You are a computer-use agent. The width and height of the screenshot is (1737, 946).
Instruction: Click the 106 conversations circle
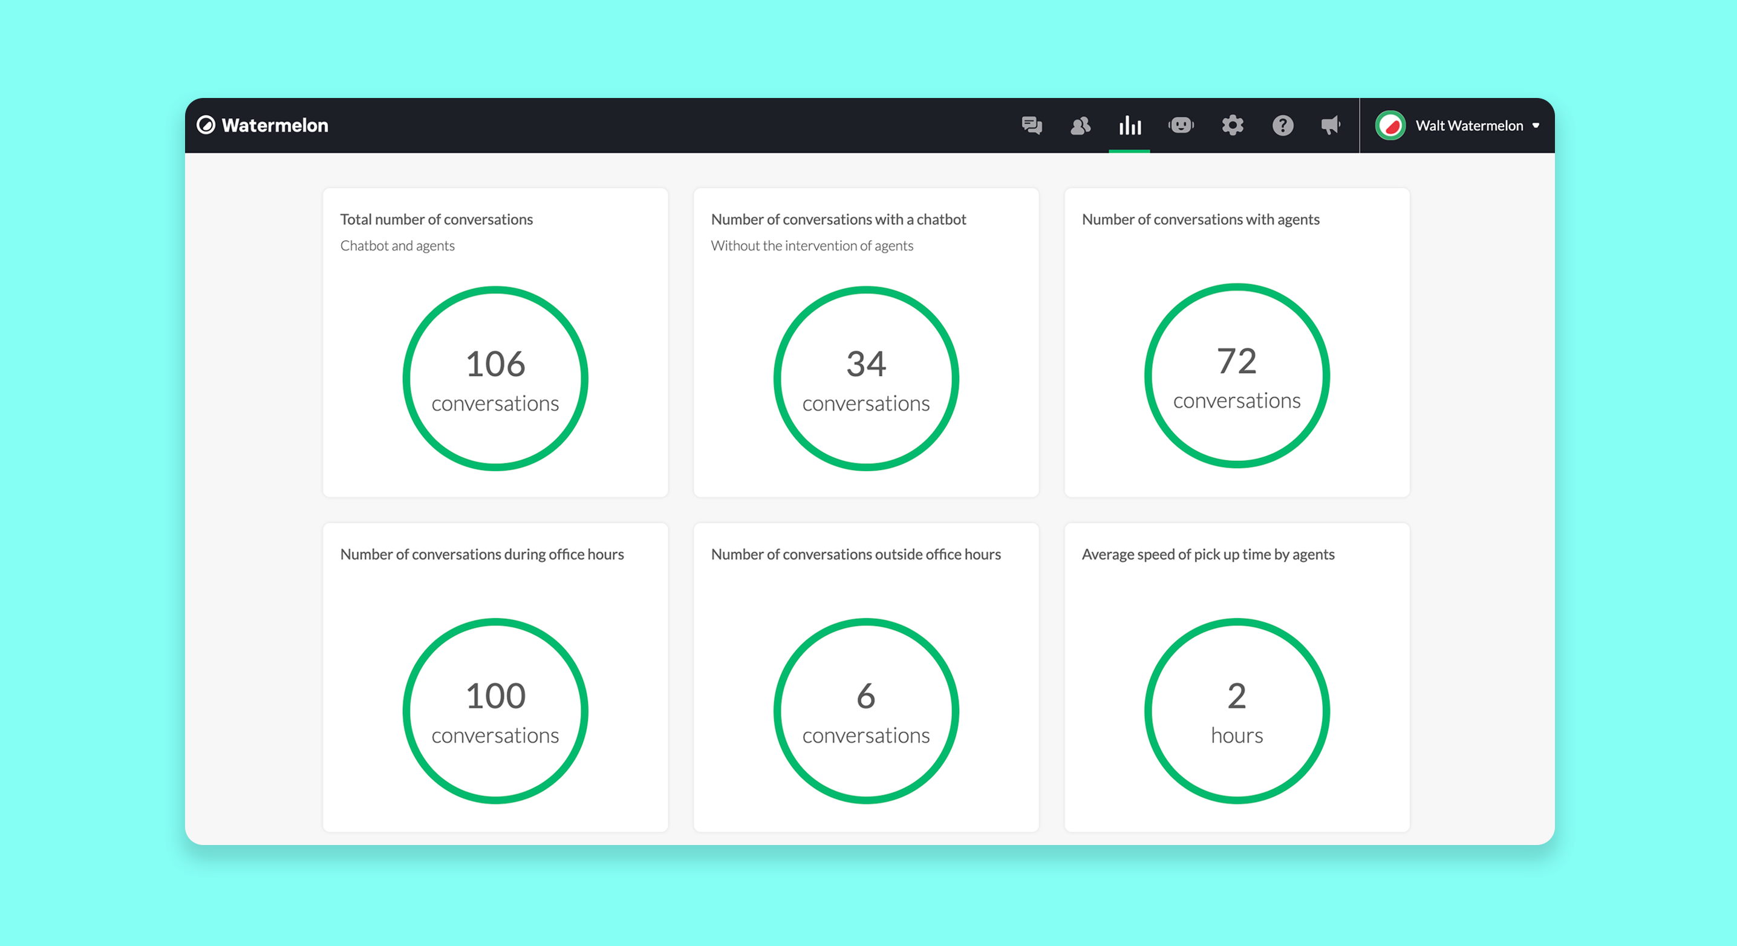coord(495,379)
